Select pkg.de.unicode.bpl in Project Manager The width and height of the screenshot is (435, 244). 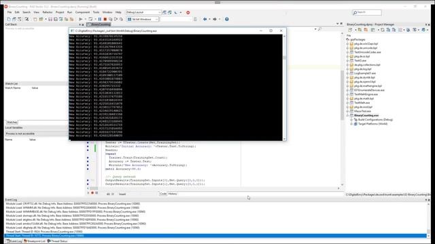coord(366,48)
